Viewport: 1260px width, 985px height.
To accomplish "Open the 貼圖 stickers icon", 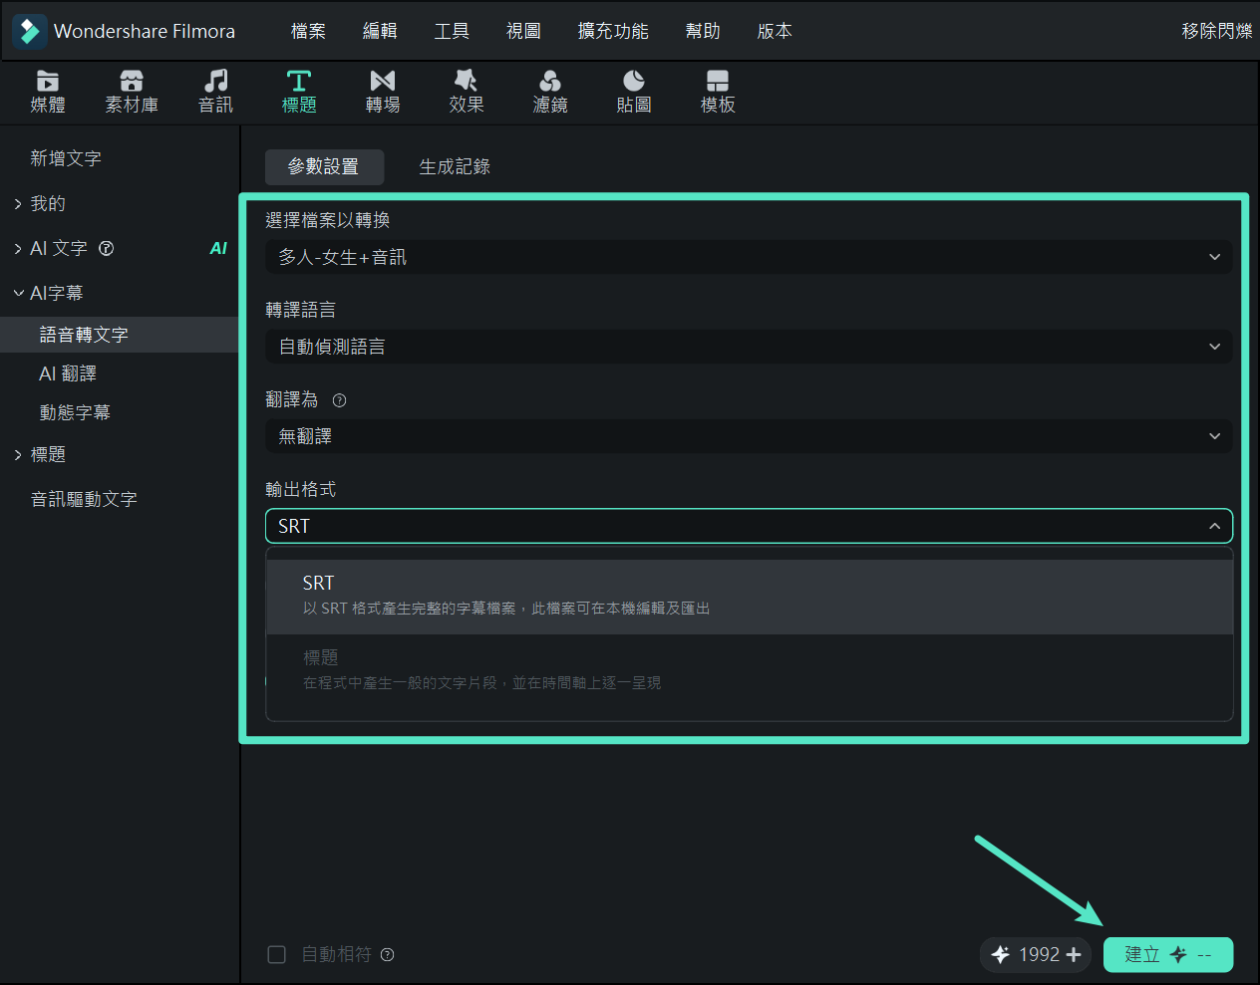I will point(634,81).
